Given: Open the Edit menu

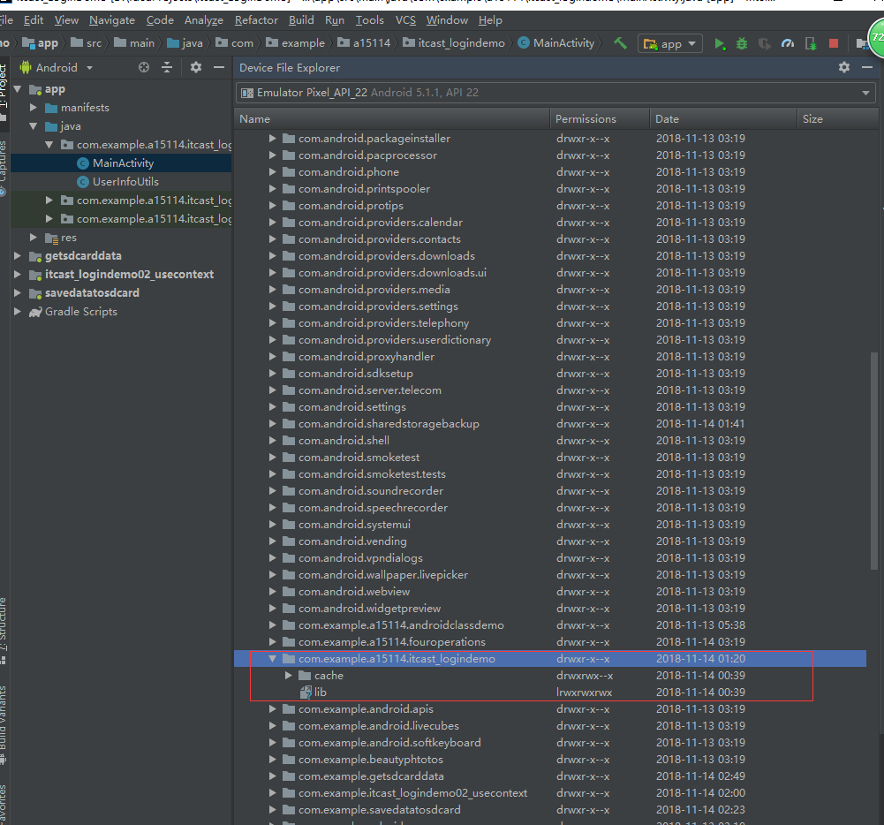Looking at the screenshot, I should pyautogui.click(x=34, y=20).
